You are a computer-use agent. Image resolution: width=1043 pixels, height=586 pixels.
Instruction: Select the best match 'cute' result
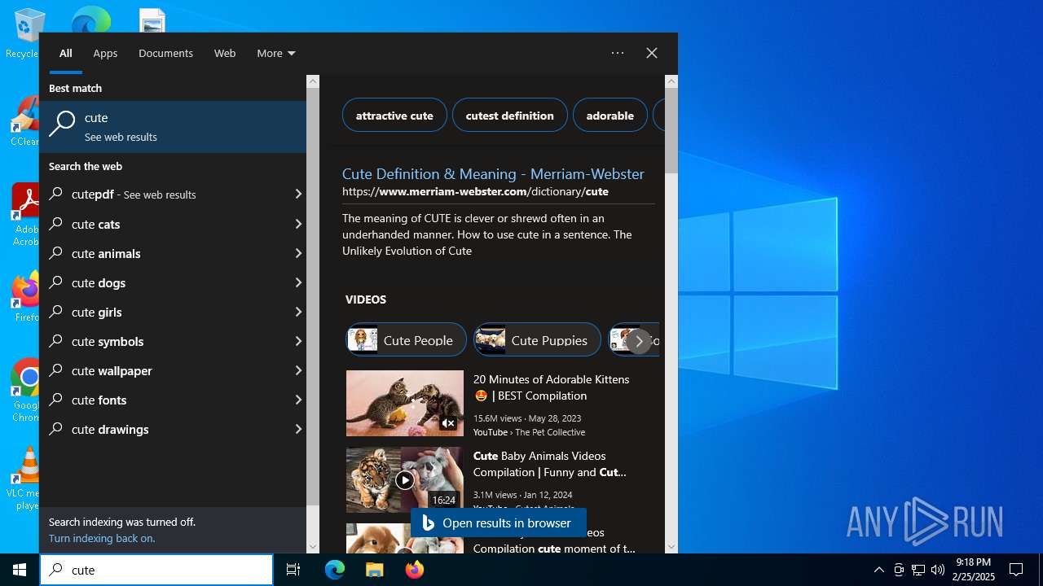173,126
